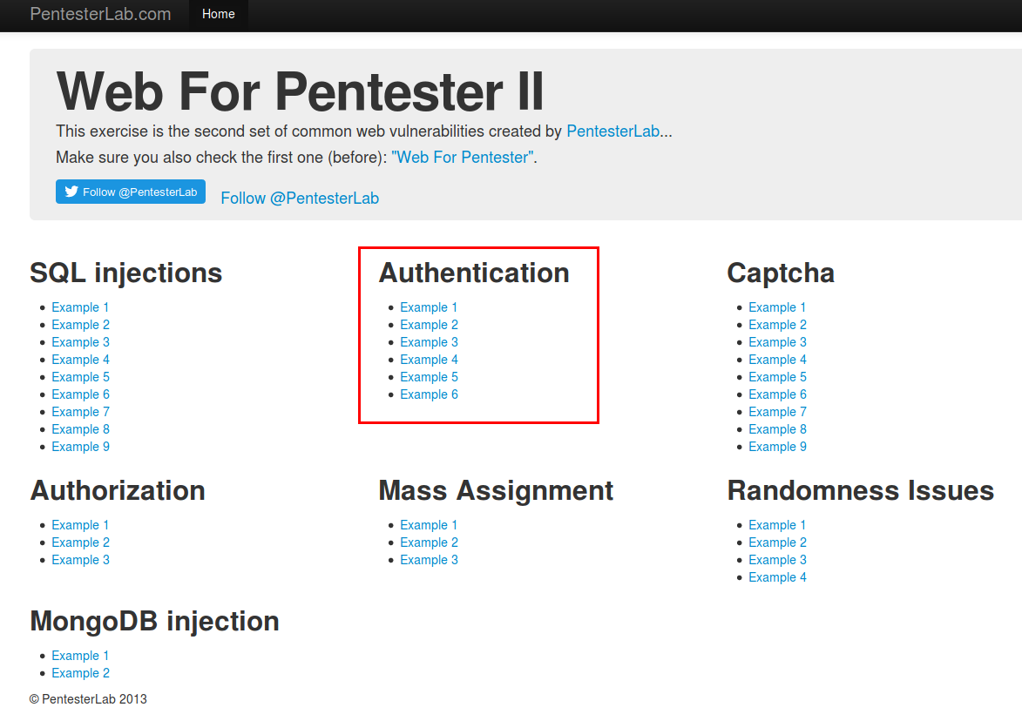Open the Web For Pentester link
This screenshot has width=1022, height=721.
pyautogui.click(x=463, y=157)
